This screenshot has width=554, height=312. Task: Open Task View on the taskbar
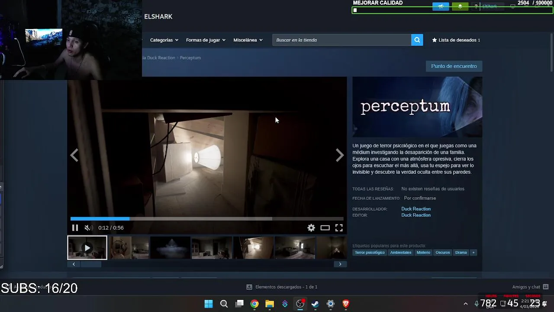click(x=239, y=304)
